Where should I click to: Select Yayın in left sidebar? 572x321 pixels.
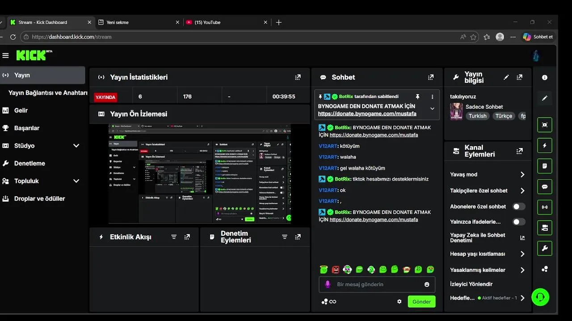tap(42, 75)
